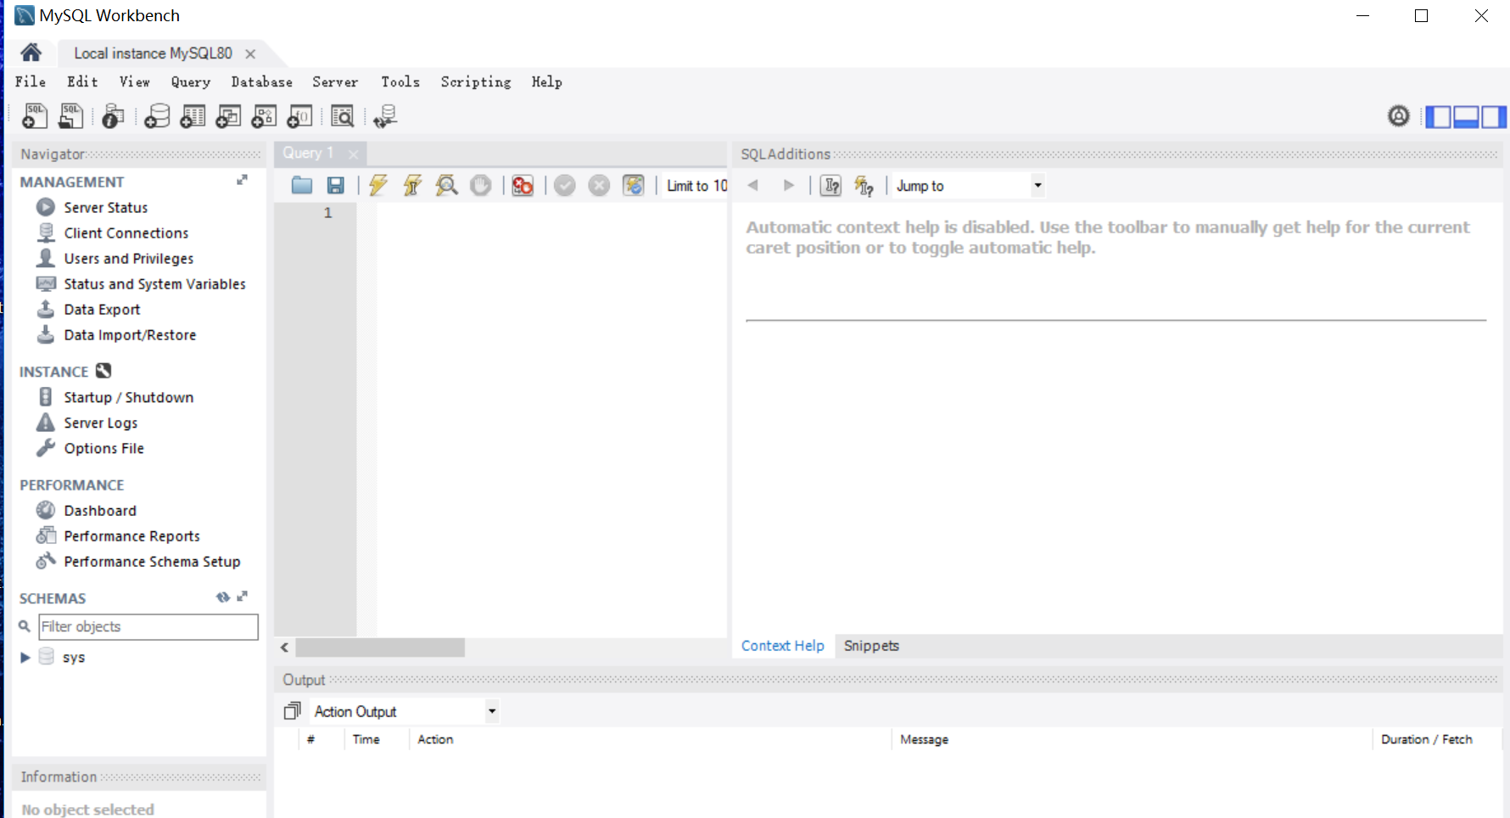This screenshot has width=1510, height=818.
Task: Search table data icon
Action: click(343, 115)
